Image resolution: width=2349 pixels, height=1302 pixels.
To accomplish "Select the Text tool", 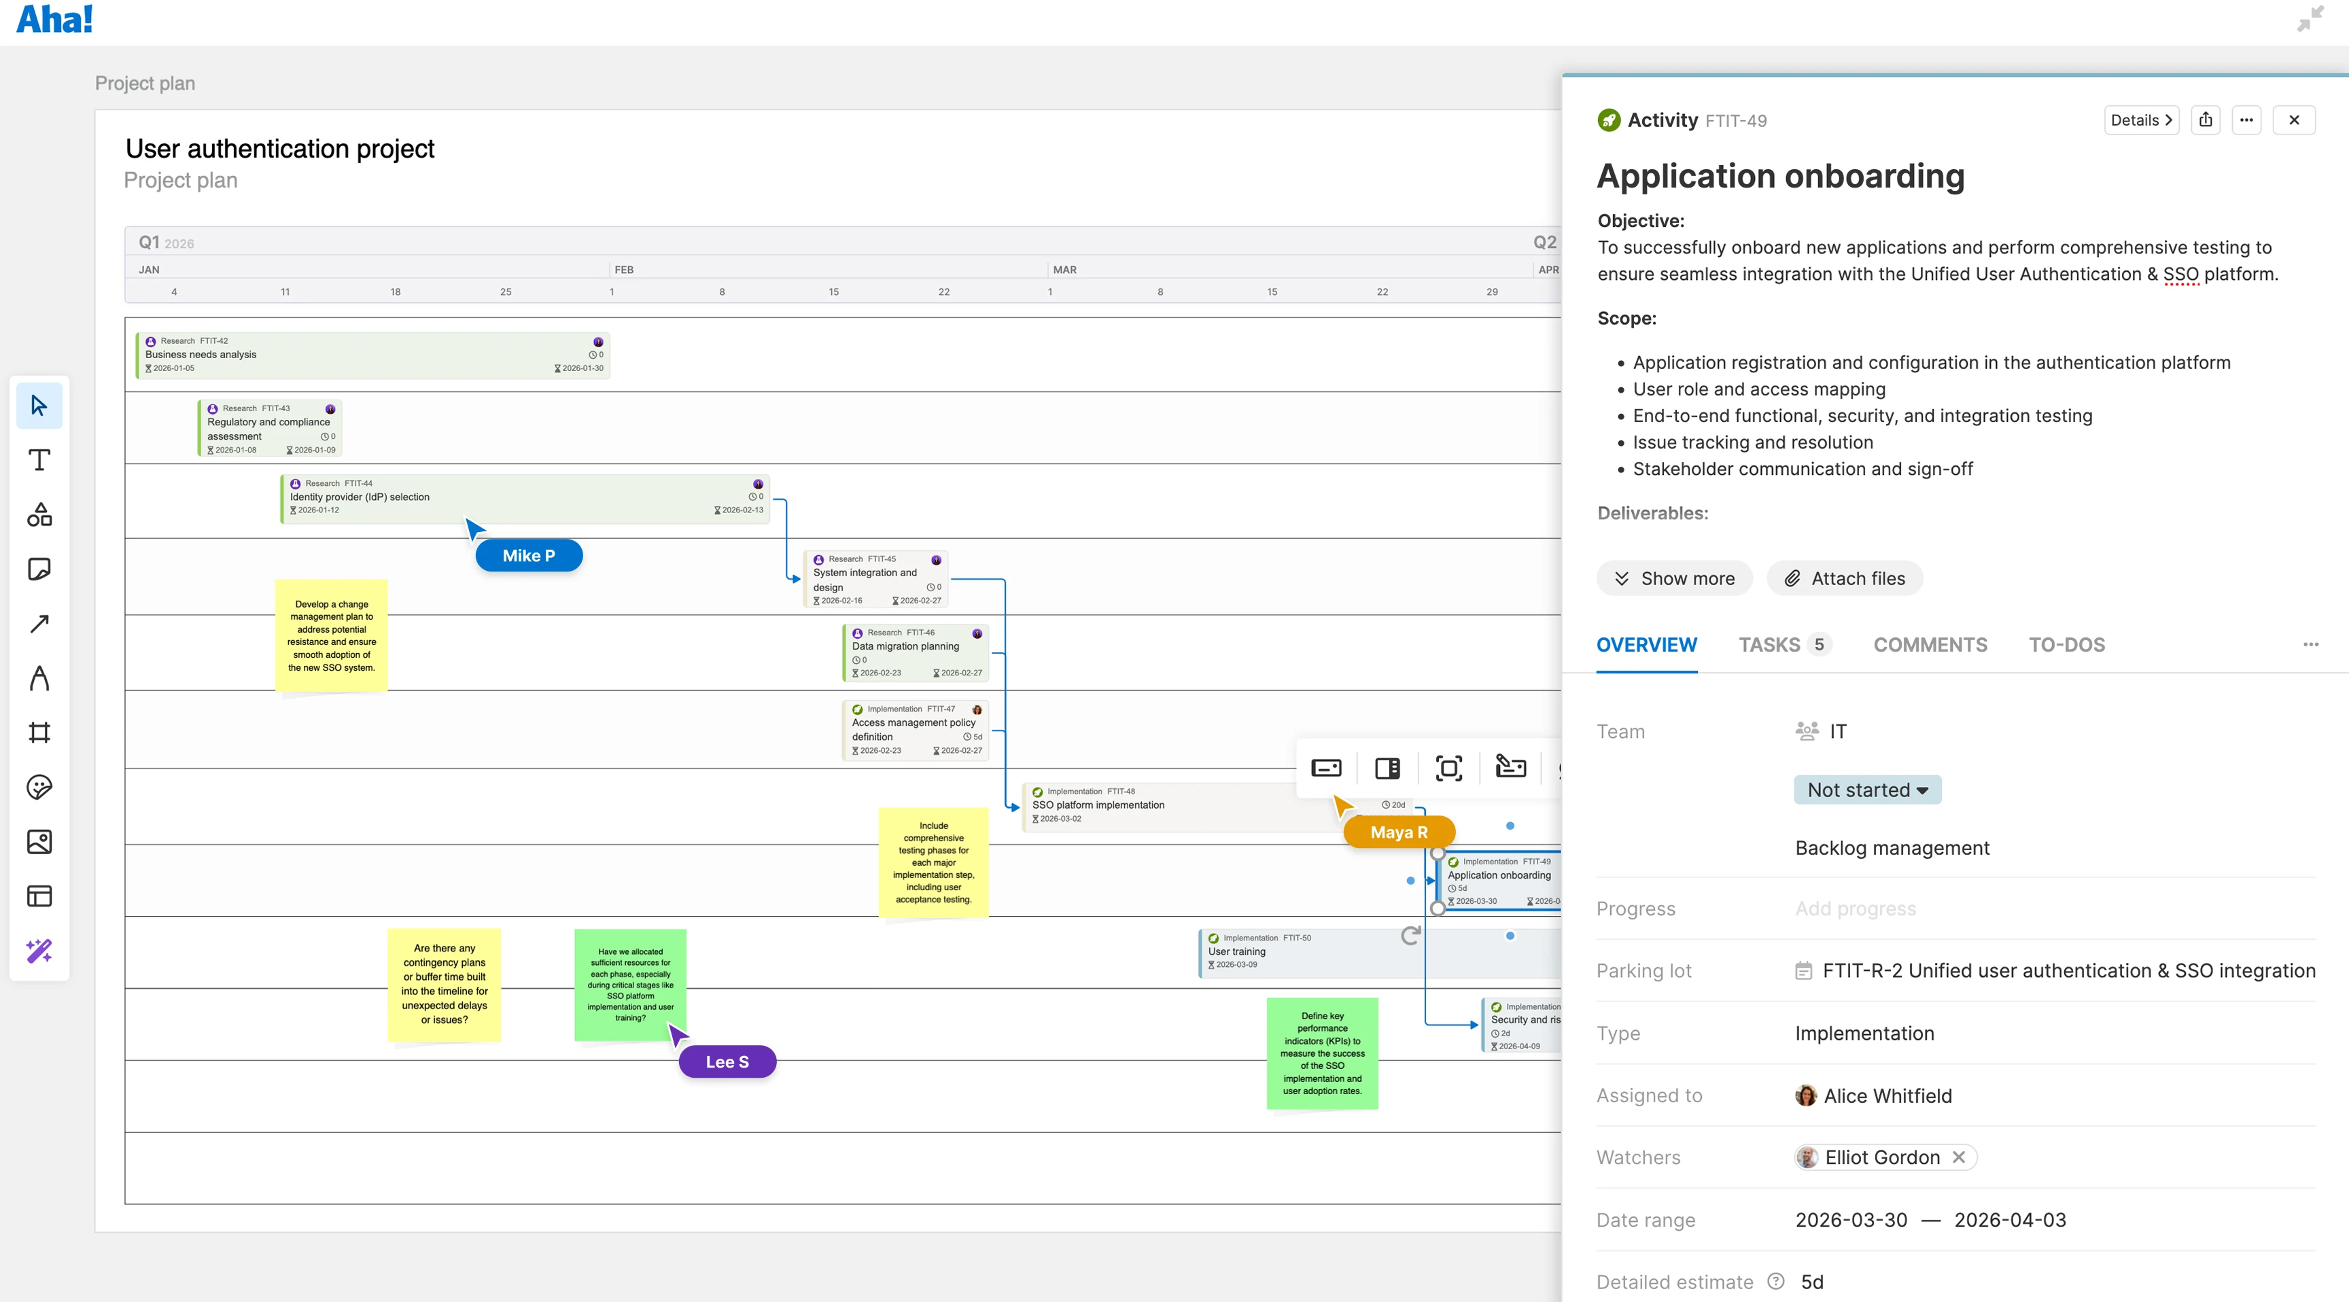I will click(x=39, y=461).
